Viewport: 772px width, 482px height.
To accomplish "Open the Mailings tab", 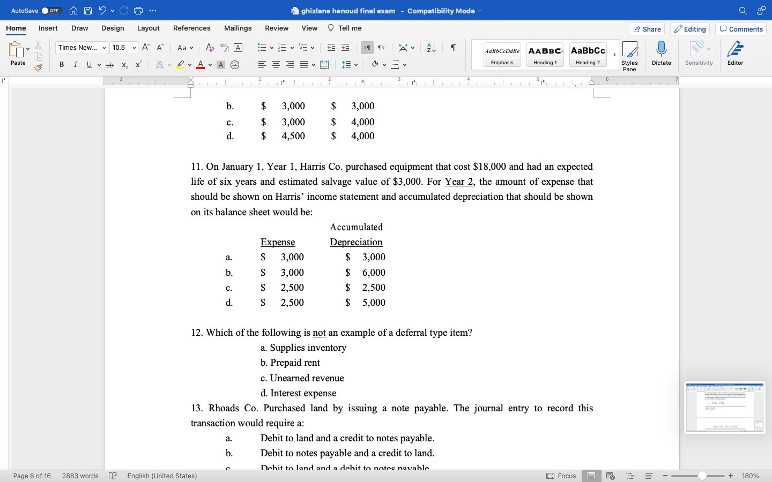I will point(237,28).
